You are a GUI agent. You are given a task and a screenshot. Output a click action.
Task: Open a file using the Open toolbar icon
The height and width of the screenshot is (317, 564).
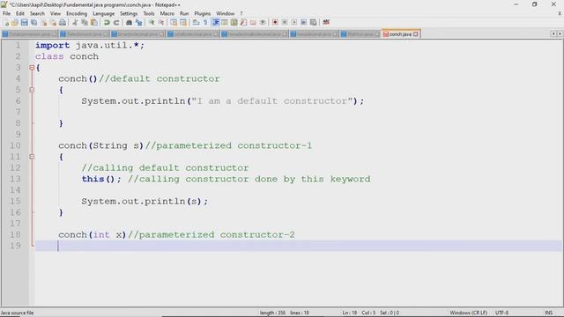click(15, 22)
